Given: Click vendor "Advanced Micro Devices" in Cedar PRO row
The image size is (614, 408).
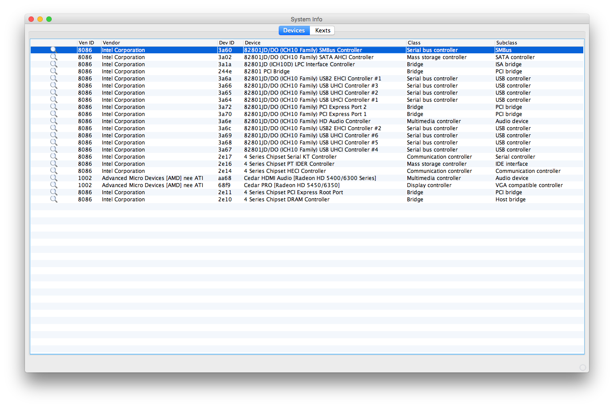Looking at the screenshot, I should (x=152, y=185).
